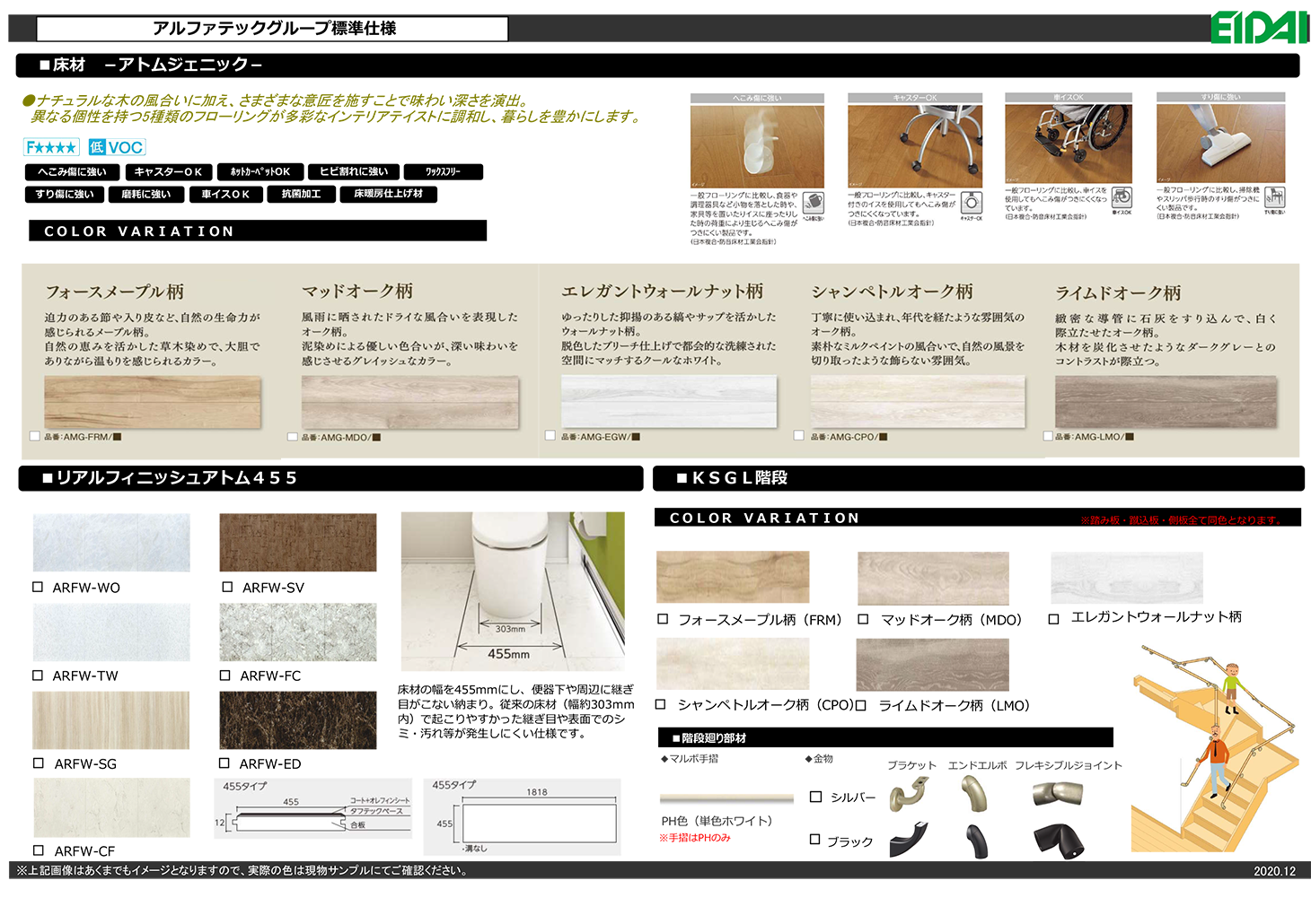Tick the AMG-CPO product number checkbox
1311x924 pixels.
tap(798, 436)
